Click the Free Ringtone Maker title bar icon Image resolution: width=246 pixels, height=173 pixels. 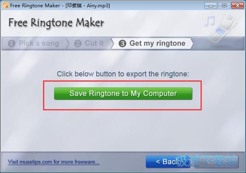[x=5, y=5]
